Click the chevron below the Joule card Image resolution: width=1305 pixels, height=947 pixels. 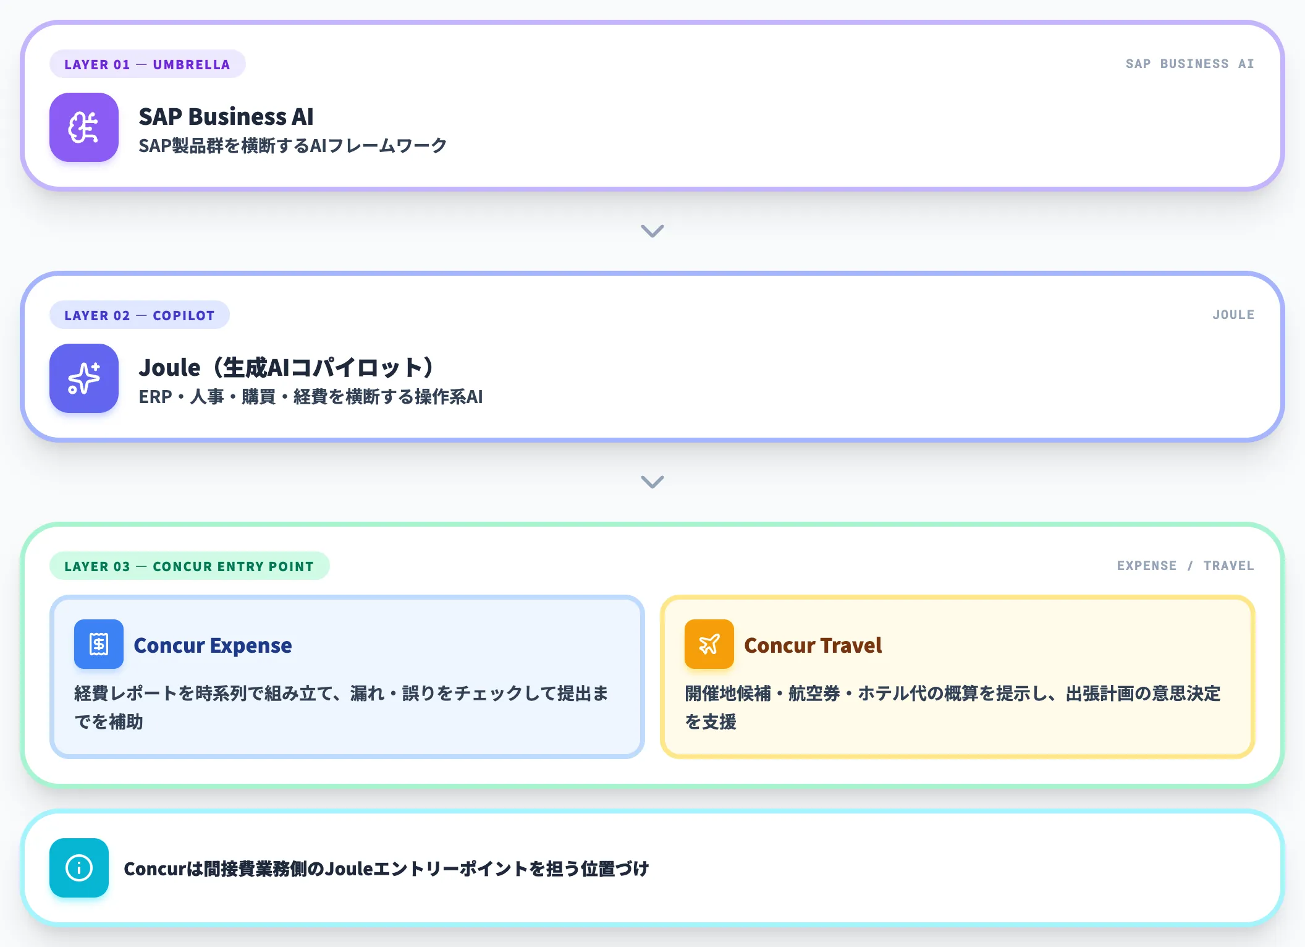[652, 482]
